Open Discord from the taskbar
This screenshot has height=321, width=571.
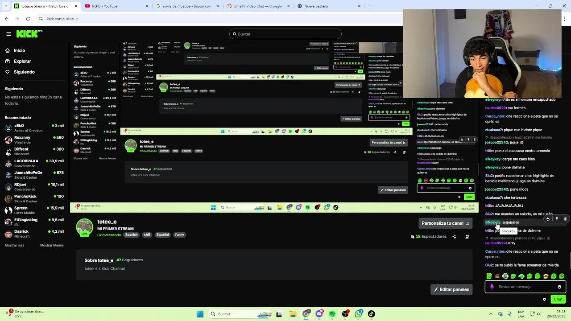pos(319,314)
